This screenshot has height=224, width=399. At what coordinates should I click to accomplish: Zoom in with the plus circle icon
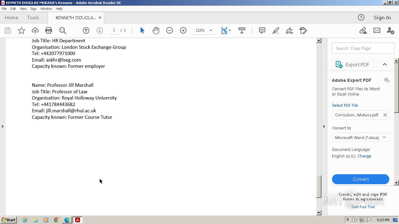click(x=183, y=30)
